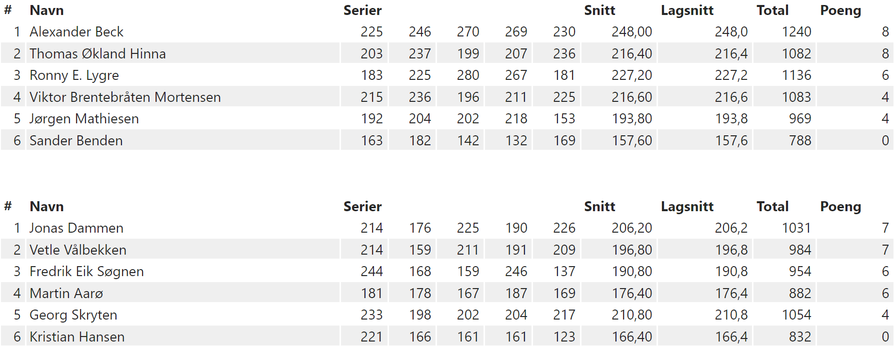Click Alexander Beck's total 1240
Image resolution: width=895 pixels, height=347 pixels.
[796, 32]
